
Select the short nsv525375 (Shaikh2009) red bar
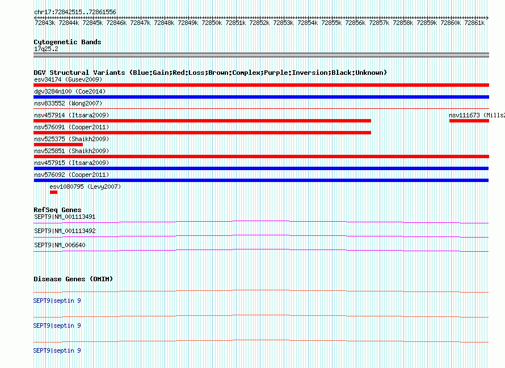click(x=58, y=145)
